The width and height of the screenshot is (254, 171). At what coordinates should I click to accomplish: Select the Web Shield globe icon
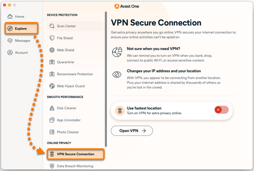(52, 50)
